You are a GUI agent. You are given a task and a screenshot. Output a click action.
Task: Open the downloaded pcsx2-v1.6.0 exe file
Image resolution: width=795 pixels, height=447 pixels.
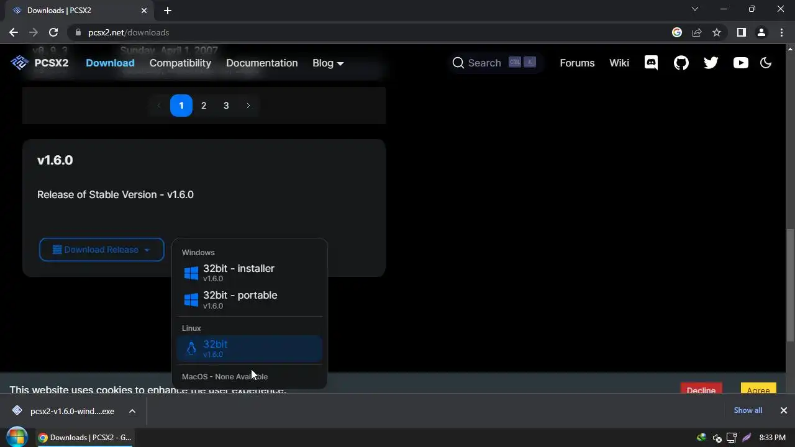pyautogui.click(x=65, y=411)
